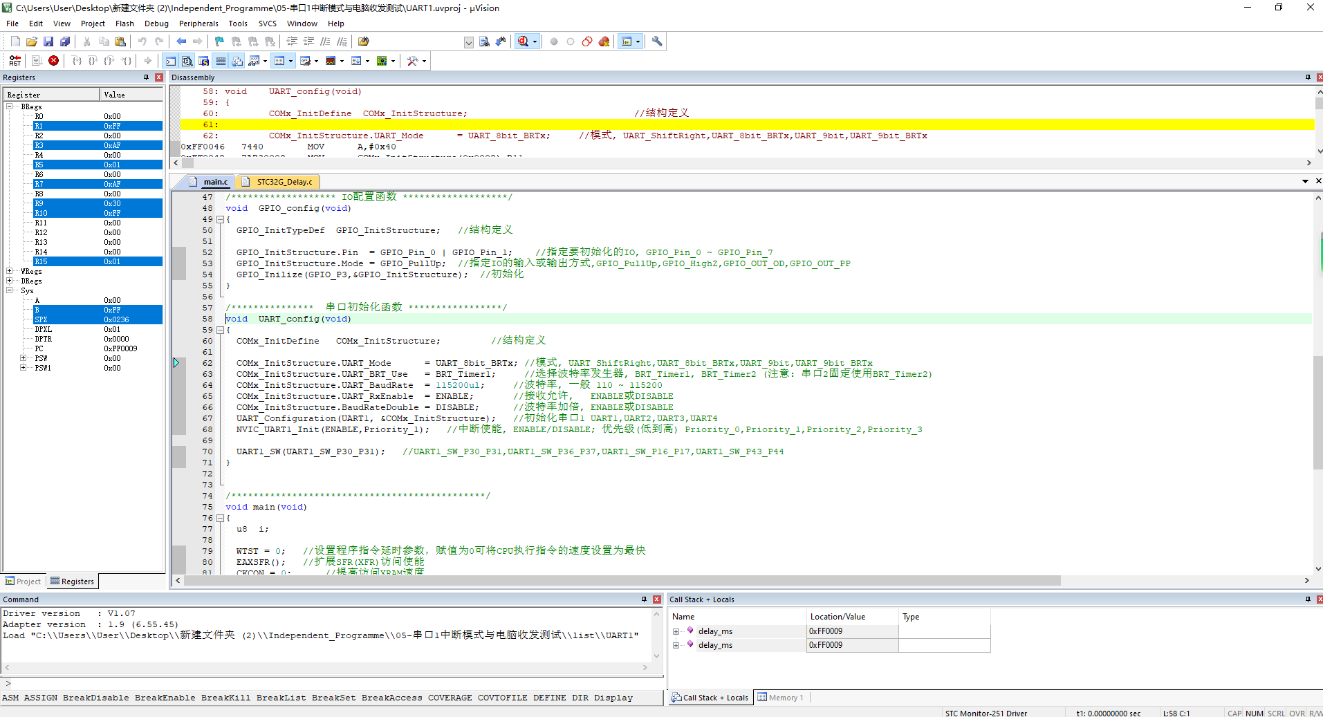
Task: Kill all breakpoints
Action: [x=604, y=41]
